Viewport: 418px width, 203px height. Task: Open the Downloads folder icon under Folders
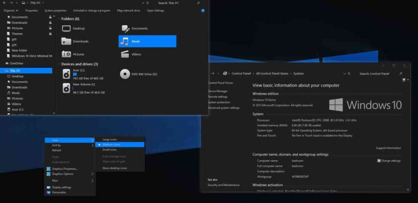point(66,41)
